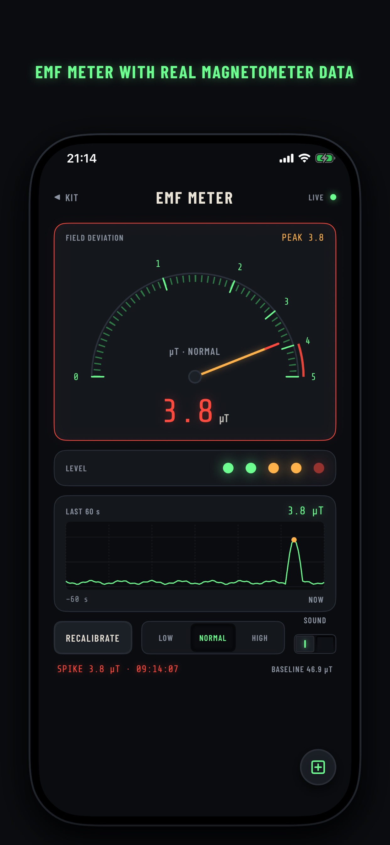
Task: Tap the gauge scale number 2
Action: coord(240,267)
